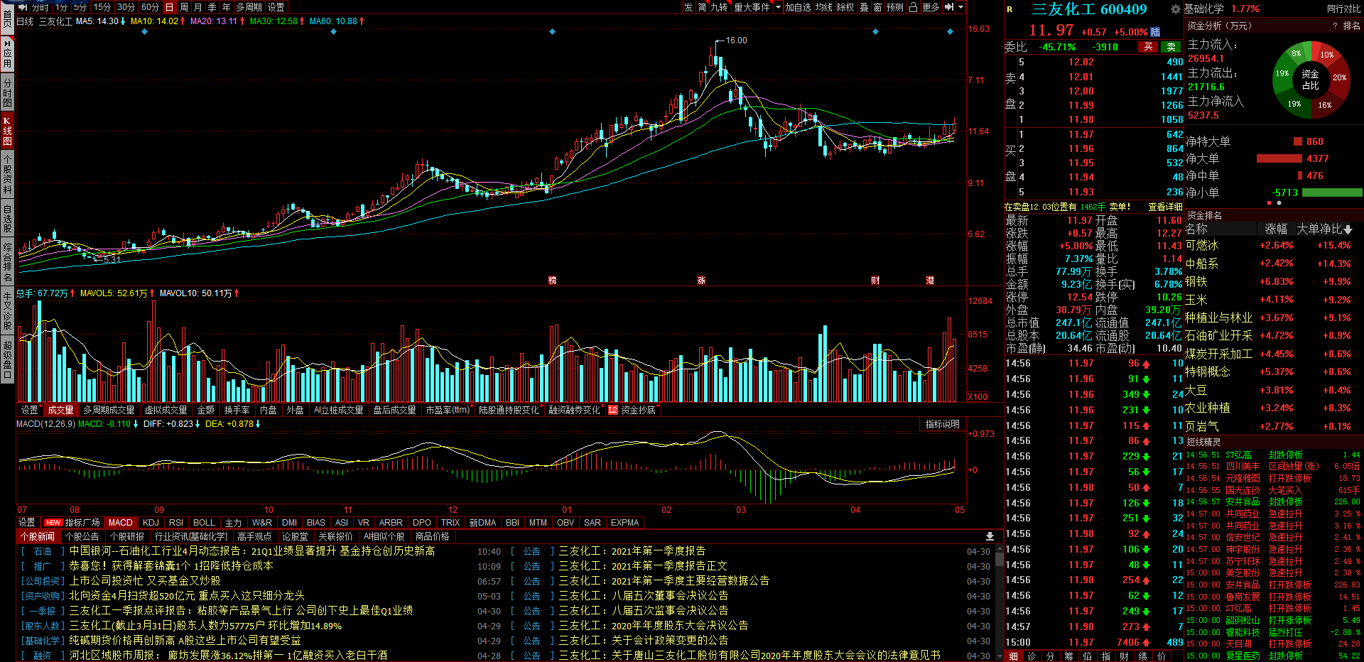
Task: Switch to the KDJ indicator tab
Action: point(151,522)
